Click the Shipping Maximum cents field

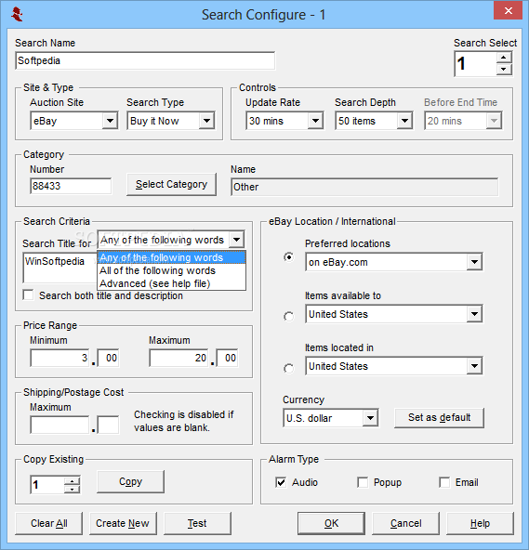pyautogui.click(x=108, y=425)
